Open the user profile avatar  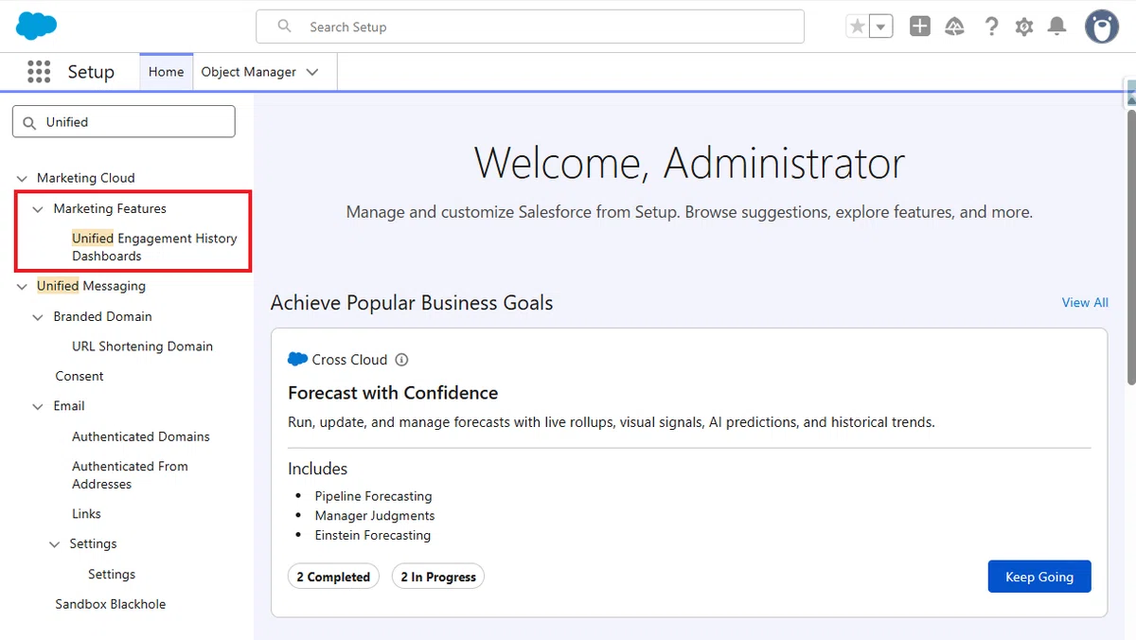point(1102,27)
